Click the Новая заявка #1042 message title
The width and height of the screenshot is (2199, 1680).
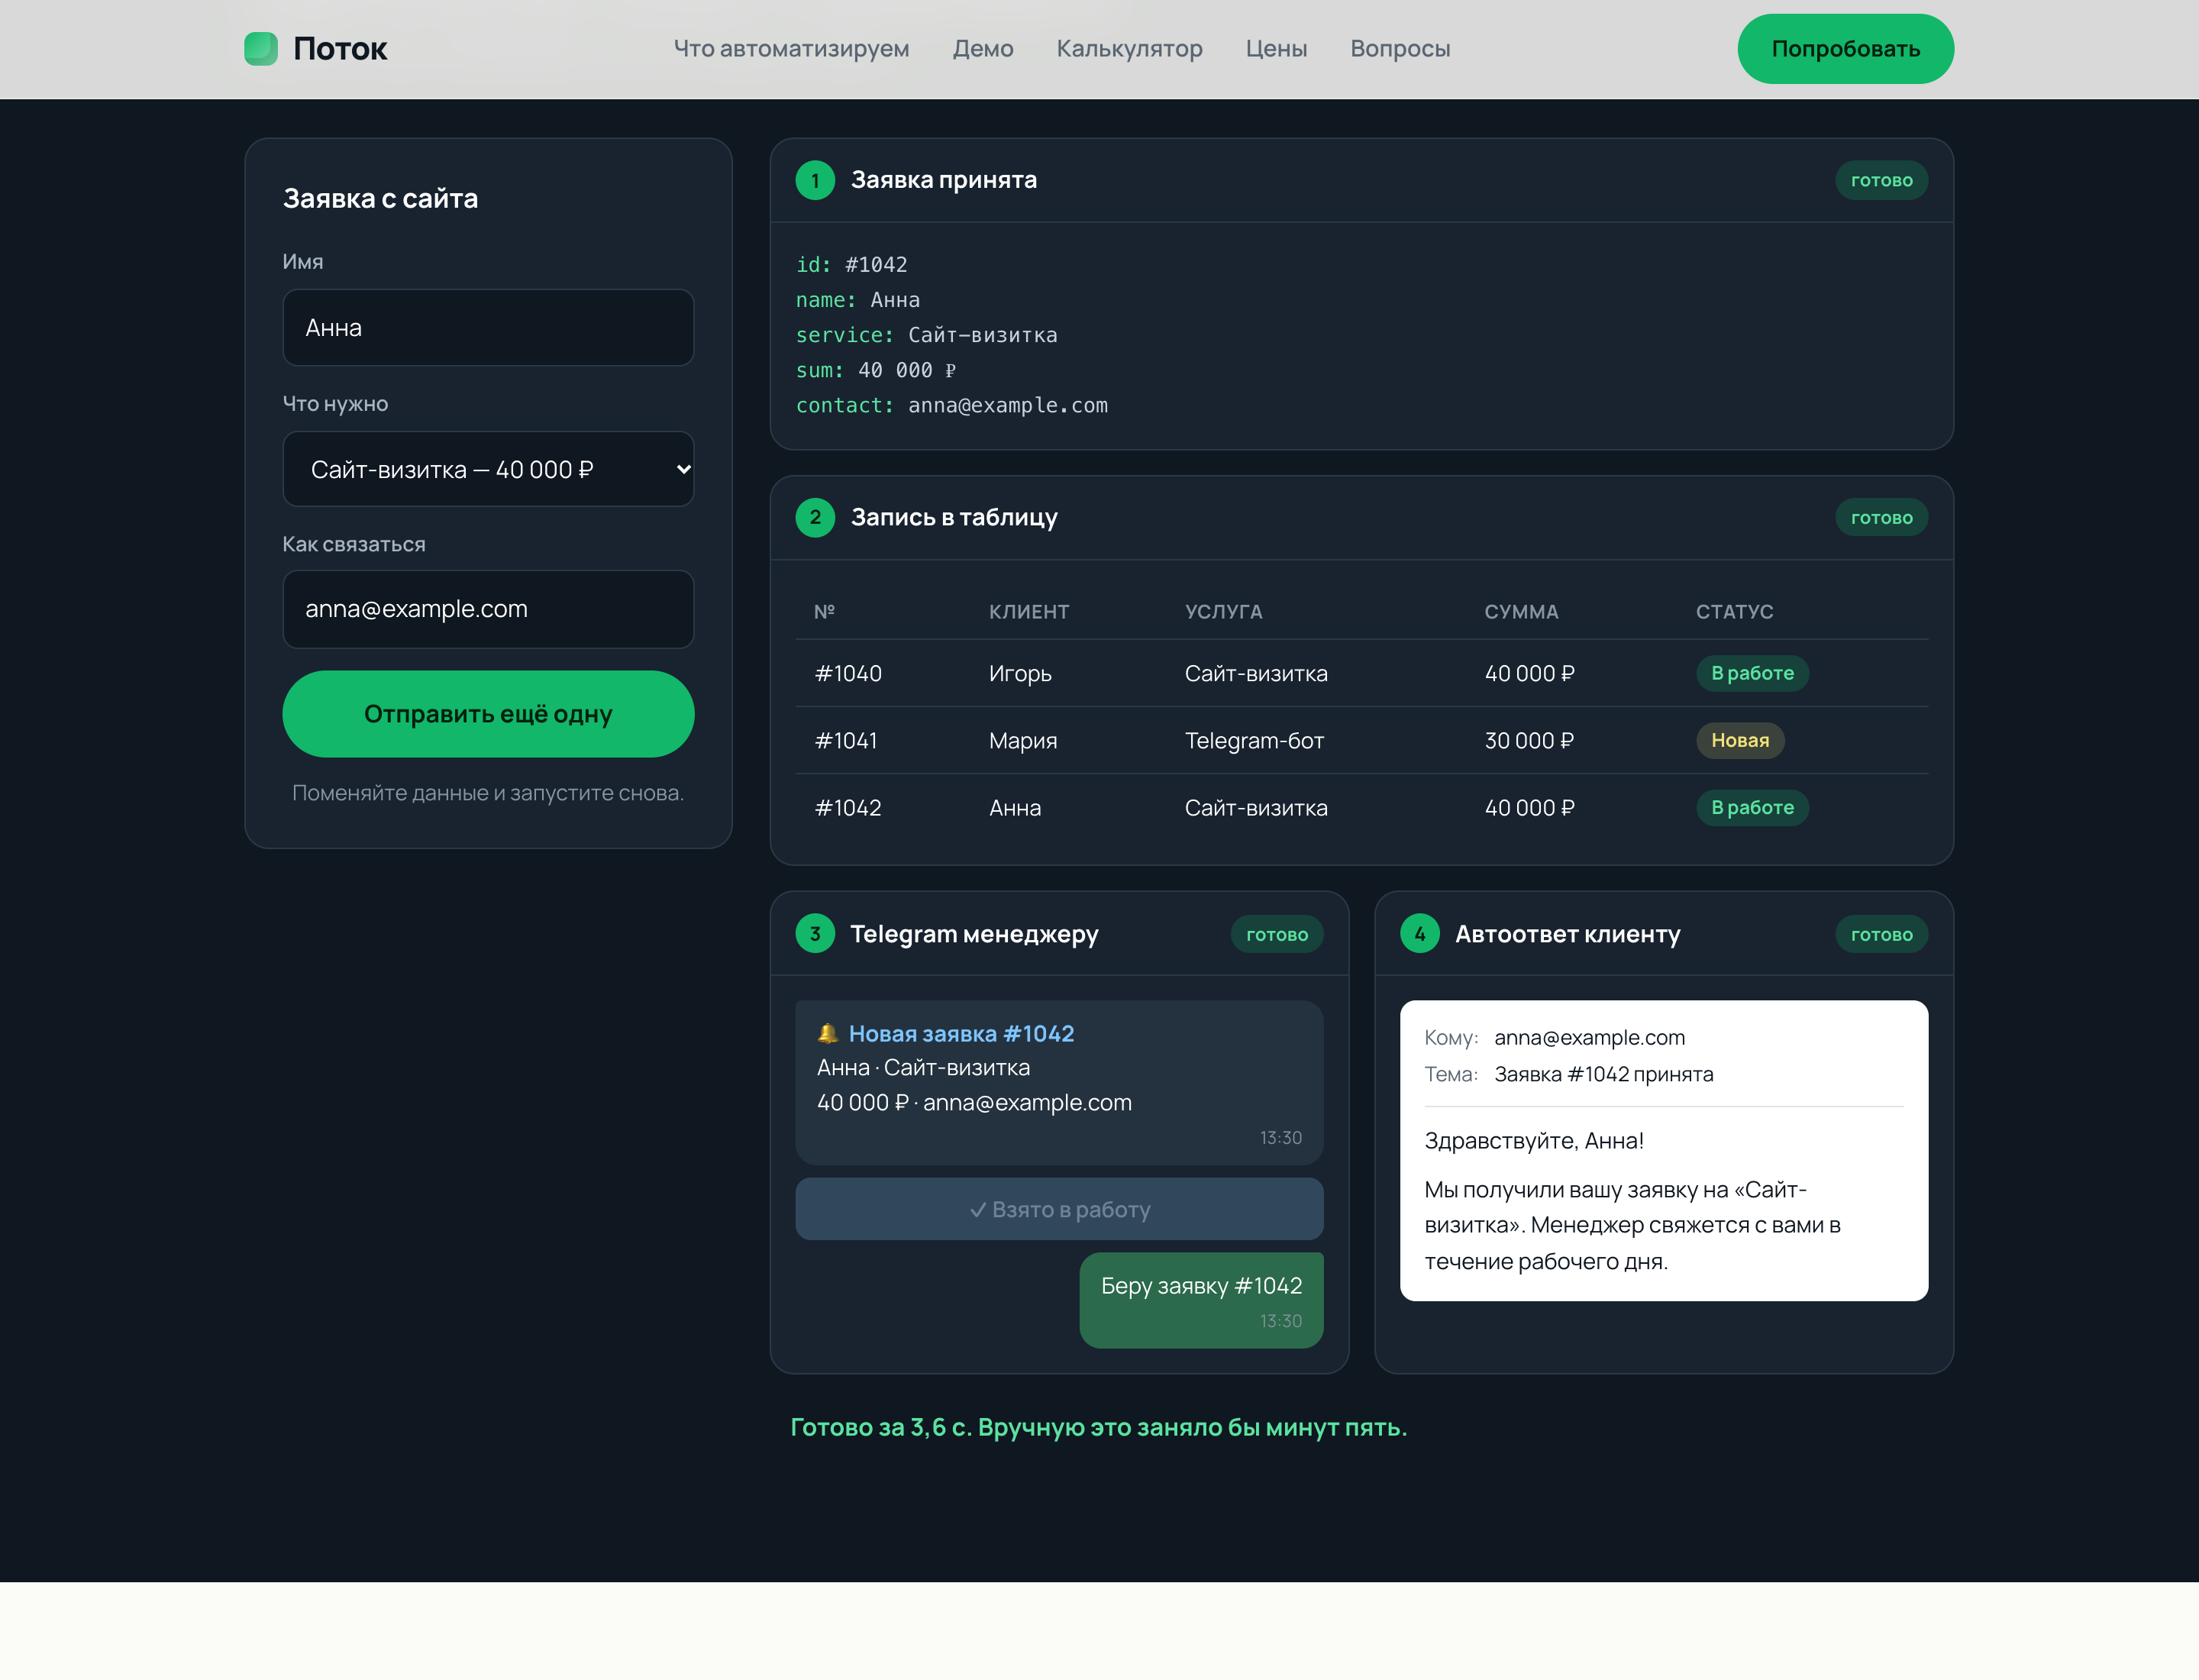961,1033
